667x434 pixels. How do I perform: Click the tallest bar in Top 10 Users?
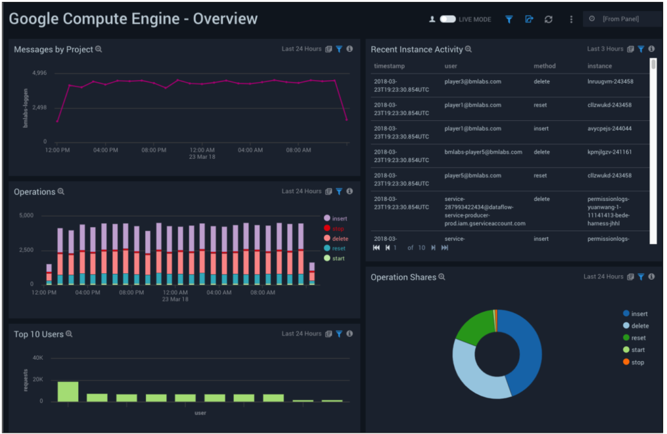pyautogui.click(x=68, y=392)
